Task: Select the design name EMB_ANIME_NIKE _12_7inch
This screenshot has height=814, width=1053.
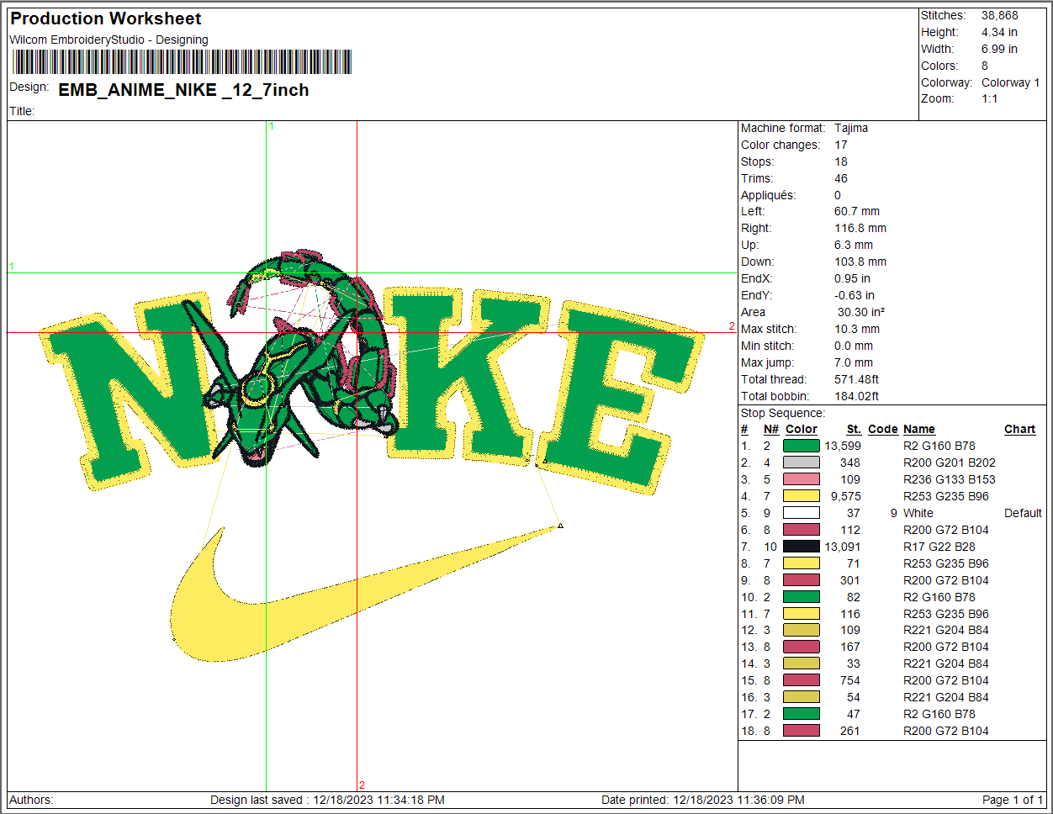Action: (x=183, y=90)
